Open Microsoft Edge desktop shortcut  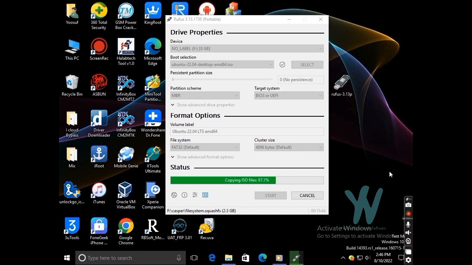153,52
